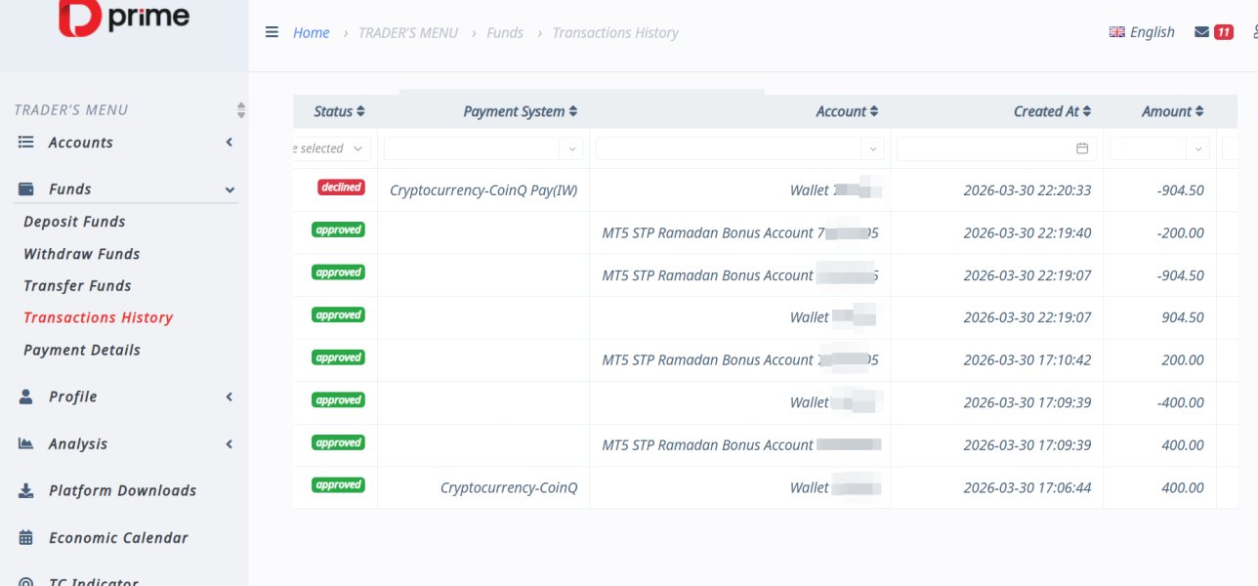Sort table by Amount column

tap(1172, 111)
